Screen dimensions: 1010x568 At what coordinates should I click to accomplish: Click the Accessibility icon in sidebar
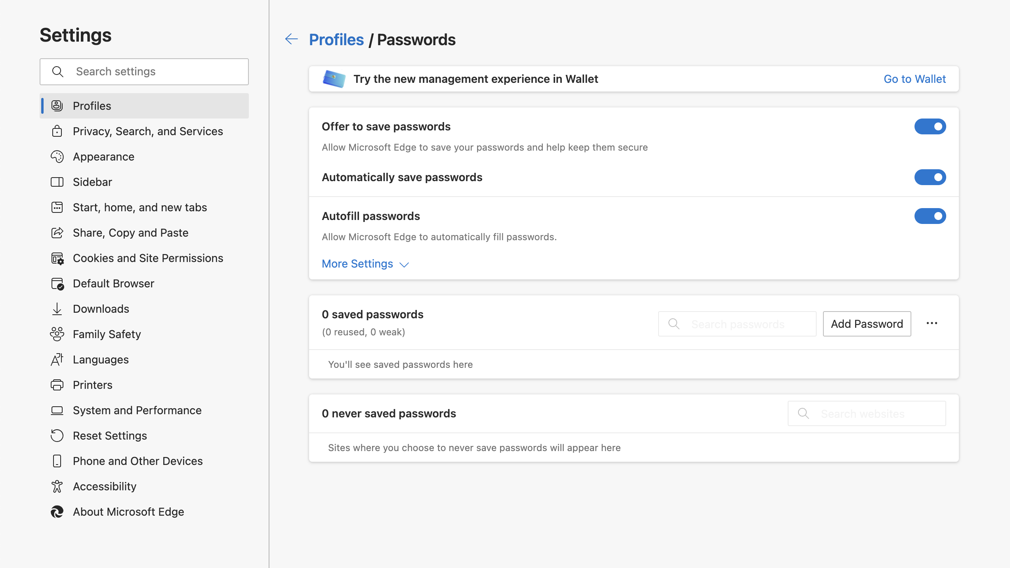click(x=57, y=486)
